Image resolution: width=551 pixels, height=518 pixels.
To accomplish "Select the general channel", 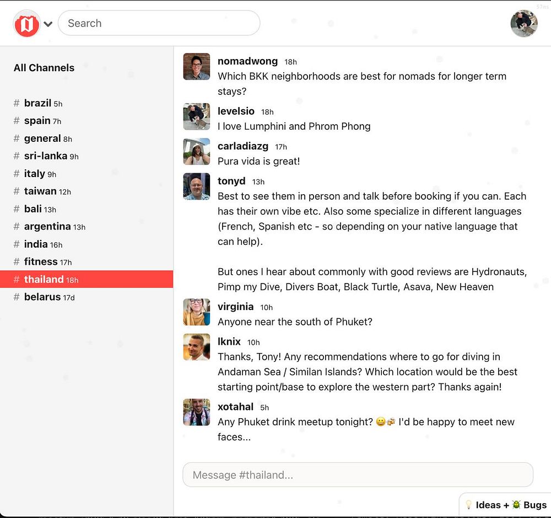I will 87,138.
